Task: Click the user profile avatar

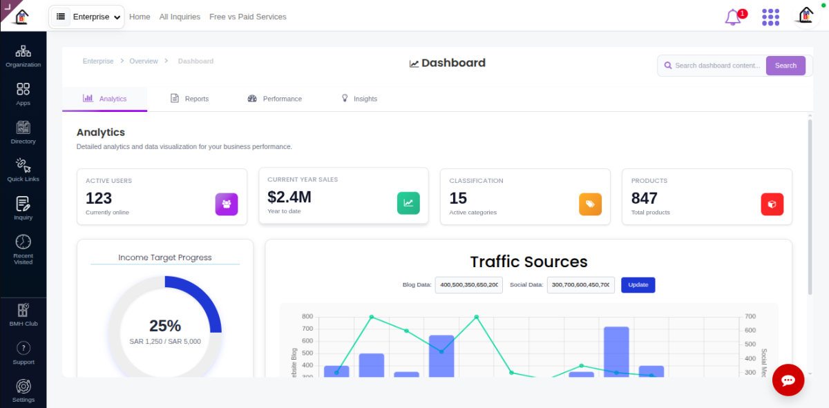Action: pyautogui.click(x=806, y=17)
